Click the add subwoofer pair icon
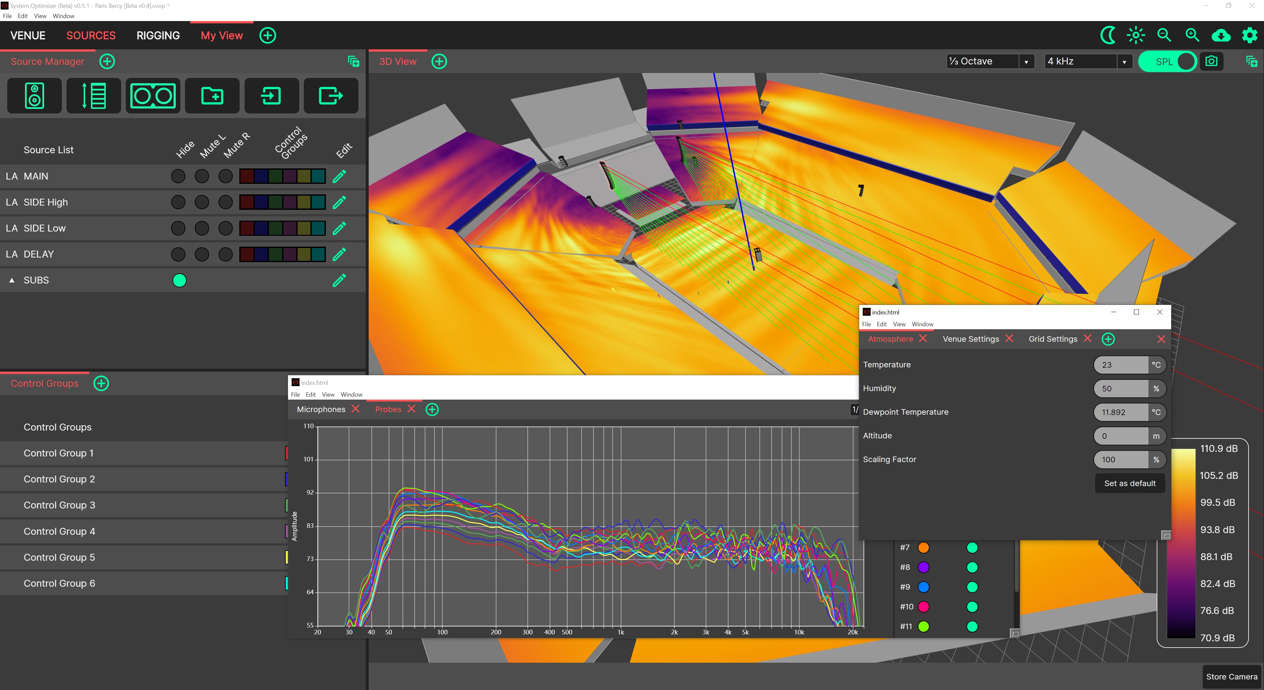This screenshot has width=1264, height=690. pos(153,96)
